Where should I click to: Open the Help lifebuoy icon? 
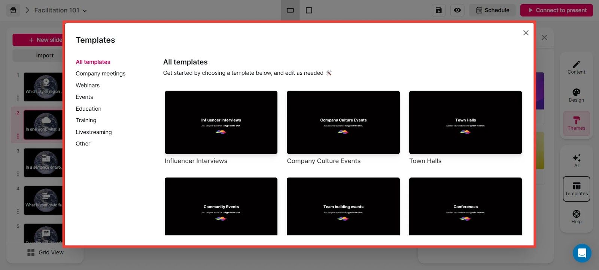click(576, 214)
